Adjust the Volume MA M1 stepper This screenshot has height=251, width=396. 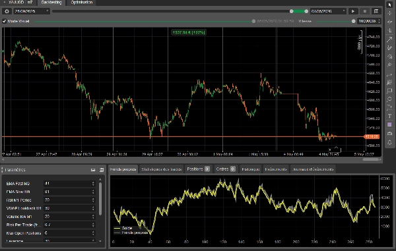pos(93,217)
